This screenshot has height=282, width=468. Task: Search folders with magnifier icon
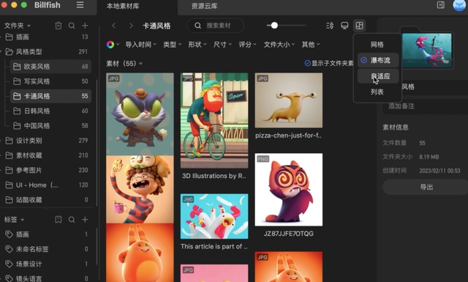pyautogui.click(x=72, y=26)
